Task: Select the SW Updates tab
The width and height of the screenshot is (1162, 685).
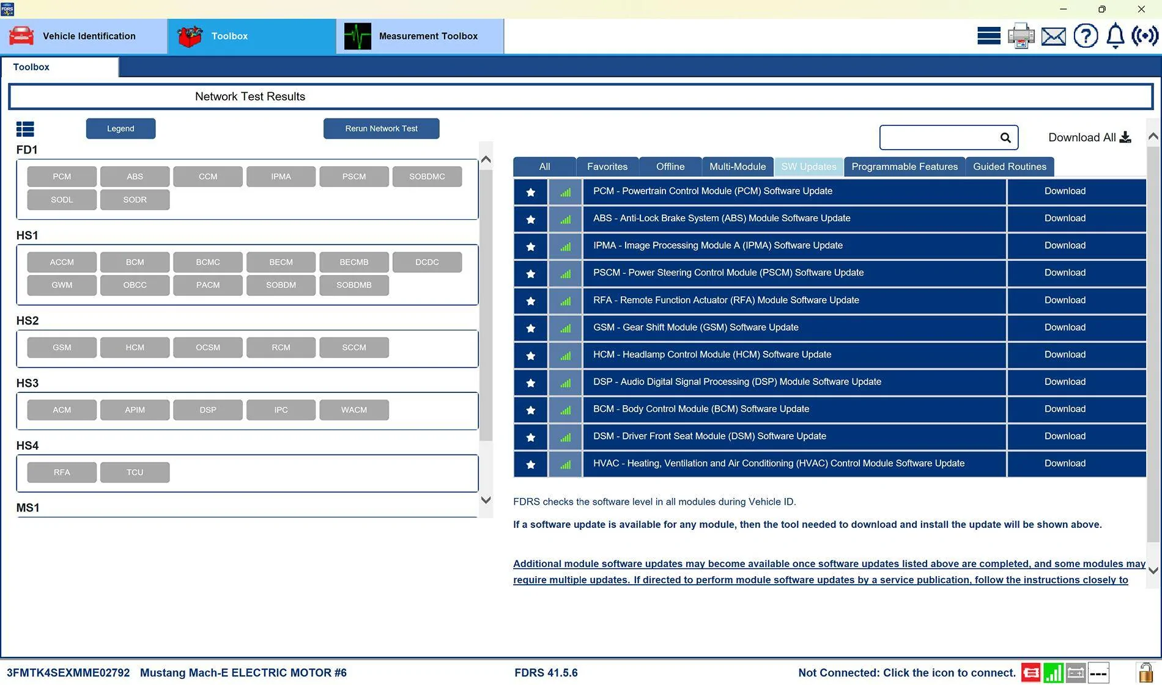Action: pos(809,167)
